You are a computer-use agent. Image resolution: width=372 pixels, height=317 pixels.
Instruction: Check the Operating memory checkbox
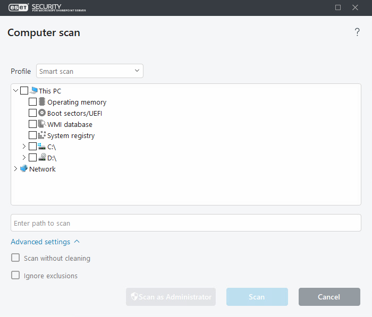32,102
